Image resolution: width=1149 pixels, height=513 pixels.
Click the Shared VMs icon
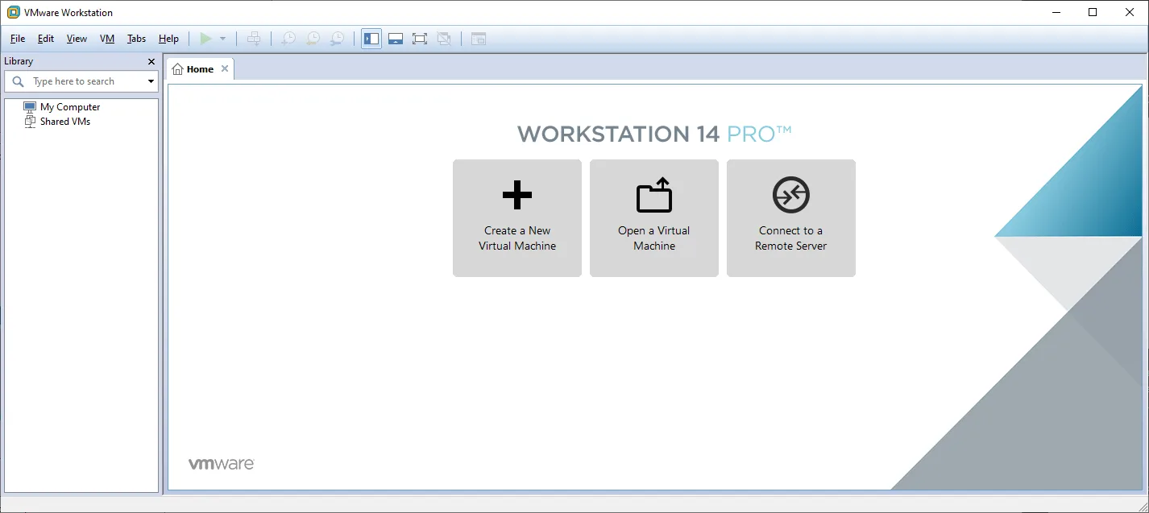pos(30,122)
